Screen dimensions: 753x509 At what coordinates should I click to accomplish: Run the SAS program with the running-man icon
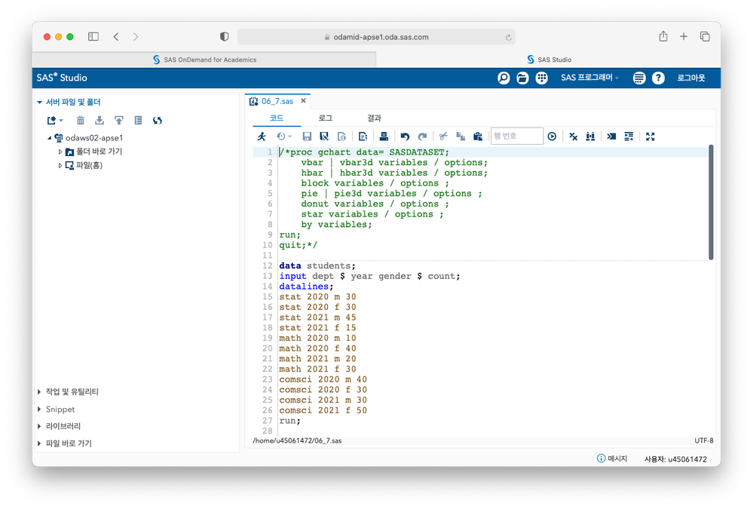[x=261, y=136]
